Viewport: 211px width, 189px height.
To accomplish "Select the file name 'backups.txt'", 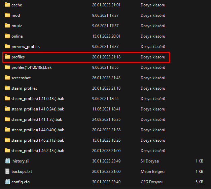I will click(22, 172).
